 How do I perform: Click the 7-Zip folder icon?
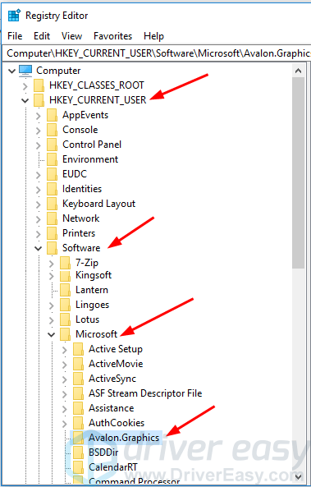65,263
